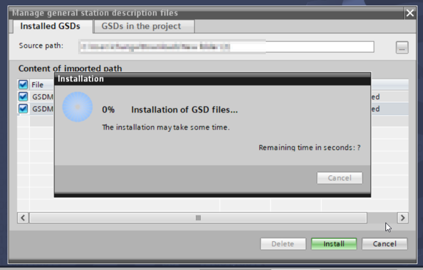Switch to the Installed GSDs tab

click(50, 26)
